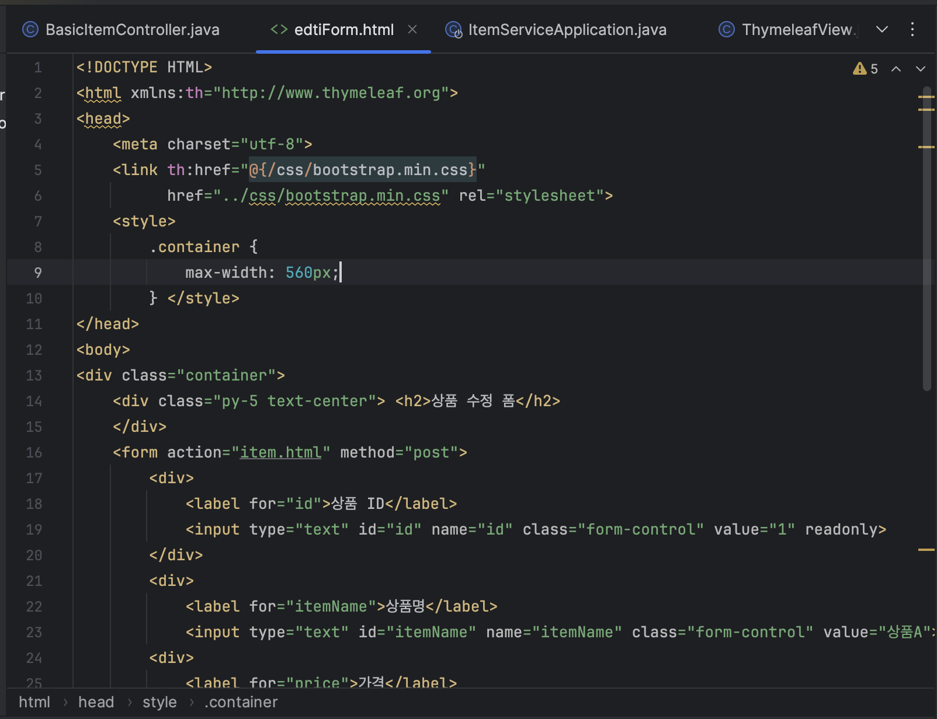Viewport: 937px width, 719px height.
Task: Click the <body> tag on line 12
Action: coord(103,350)
